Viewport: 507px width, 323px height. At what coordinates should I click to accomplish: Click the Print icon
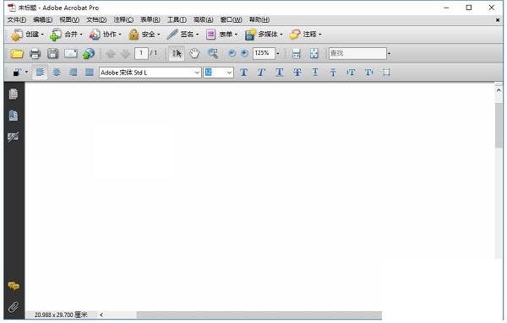(35, 53)
